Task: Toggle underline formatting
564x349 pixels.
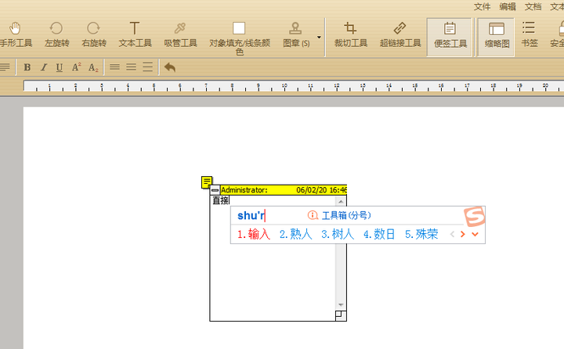Action: (x=60, y=67)
